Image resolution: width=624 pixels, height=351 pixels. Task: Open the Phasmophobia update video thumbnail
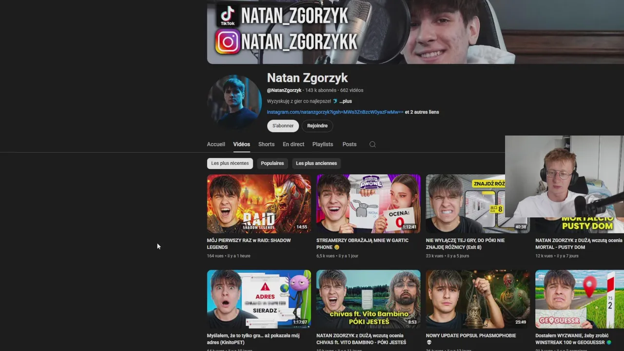[x=478, y=299]
